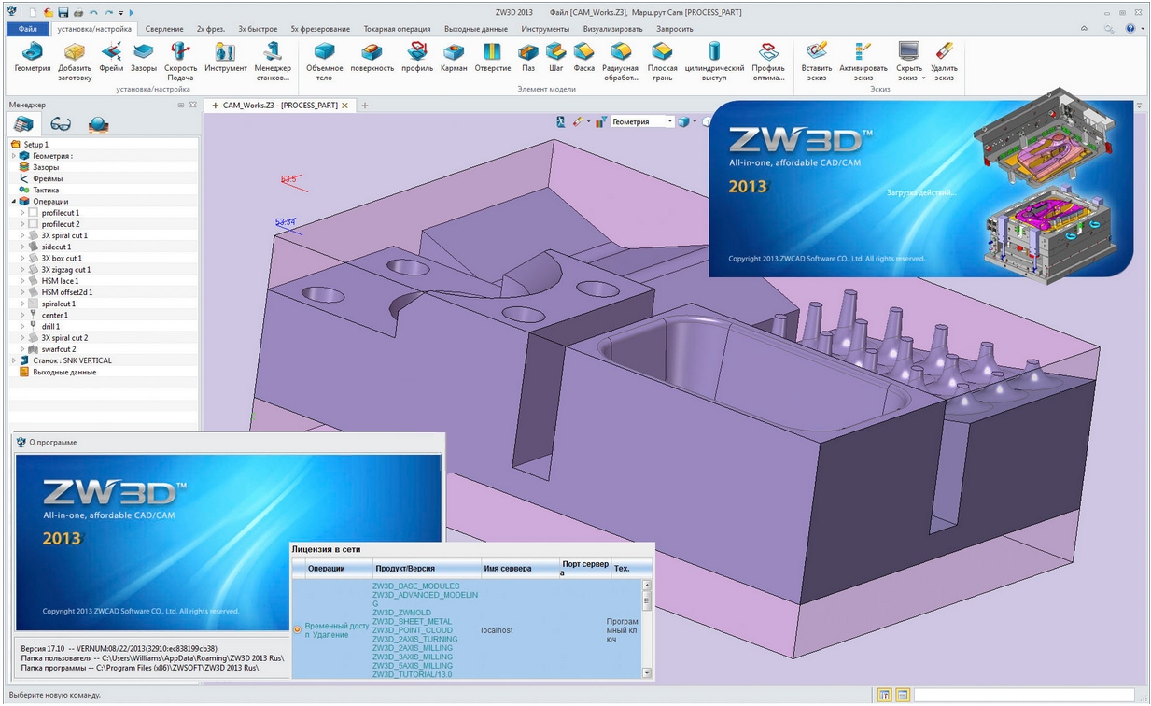
Task: Close the CAM_Works.Z3 document tab
Action: coord(344,106)
